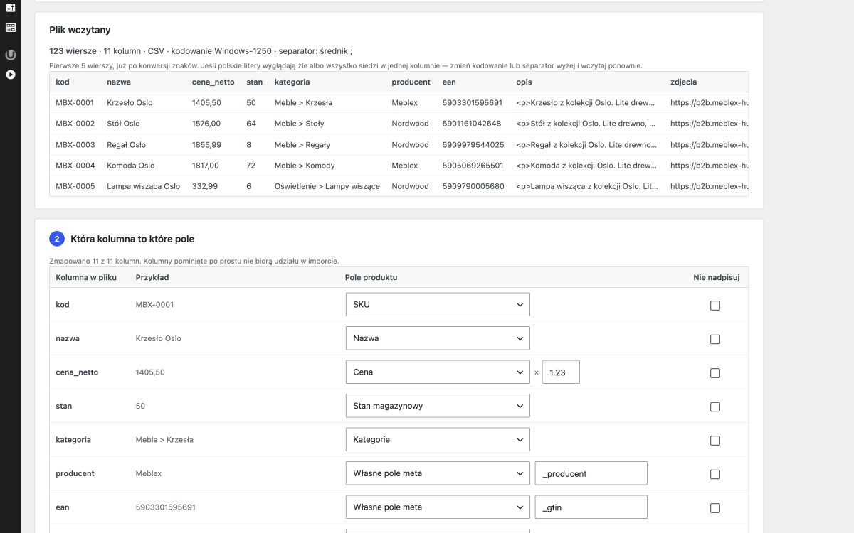This screenshot has height=533, width=854.
Task: Select the MBX-0003 Regał Oslo preview row
Action: click(399, 144)
